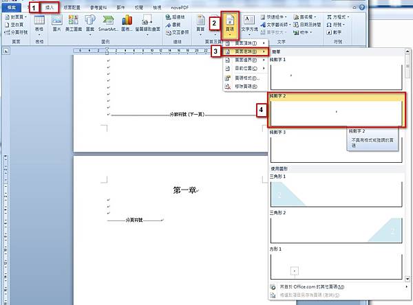Select the Insert (插入) ribbon tab
The height and width of the screenshot is (305, 413).
[x=50, y=8]
